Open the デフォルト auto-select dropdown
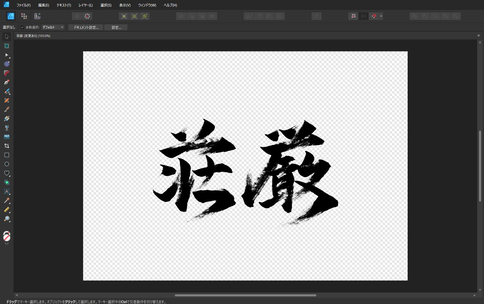 [53, 27]
